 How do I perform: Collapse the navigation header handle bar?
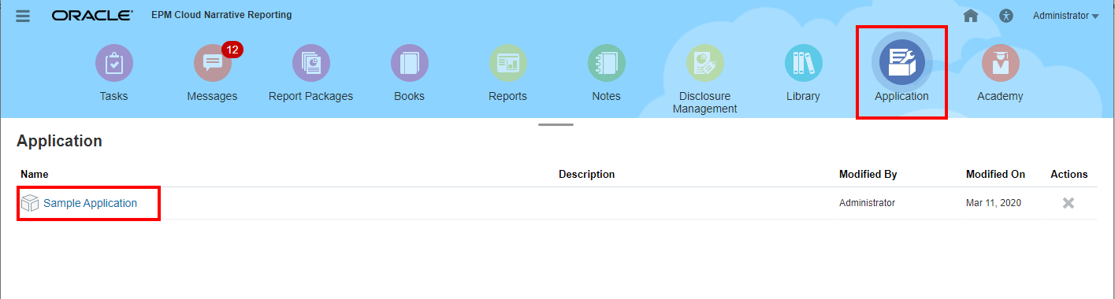point(556,124)
